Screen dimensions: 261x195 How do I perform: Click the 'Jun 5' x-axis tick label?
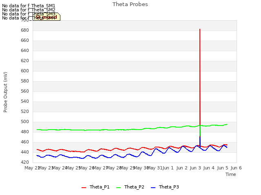(x=223, y=168)
